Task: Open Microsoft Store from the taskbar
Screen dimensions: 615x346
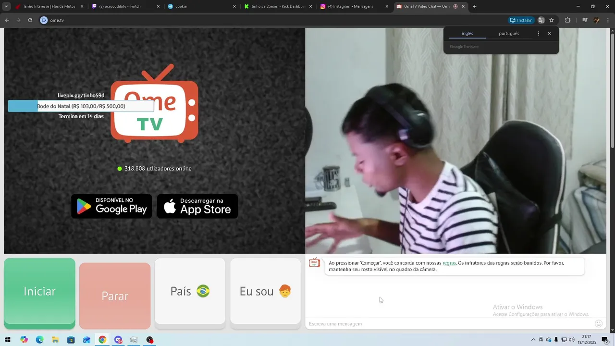Action: click(x=71, y=340)
